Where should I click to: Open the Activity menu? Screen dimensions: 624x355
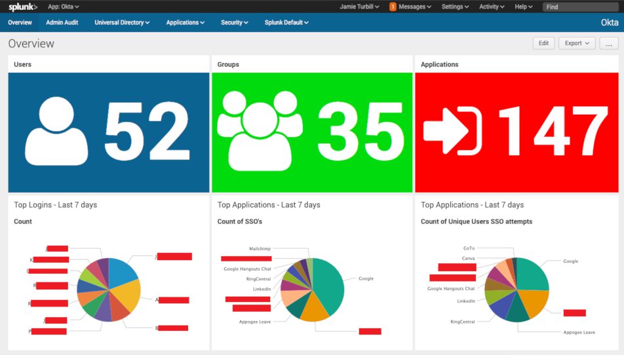(492, 7)
